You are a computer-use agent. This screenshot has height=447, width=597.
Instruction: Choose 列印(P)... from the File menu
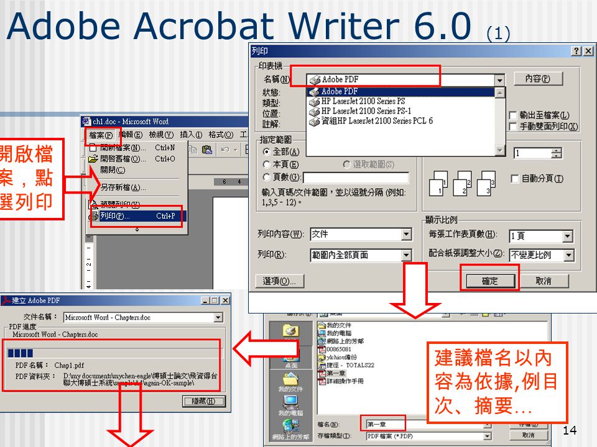coord(137,216)
